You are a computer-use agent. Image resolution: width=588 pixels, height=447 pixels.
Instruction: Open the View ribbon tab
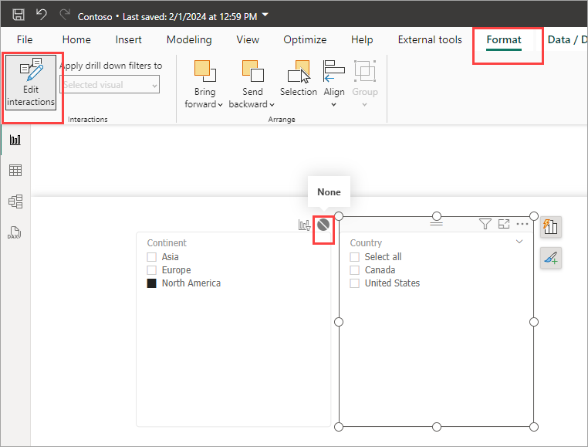(248, 40)
